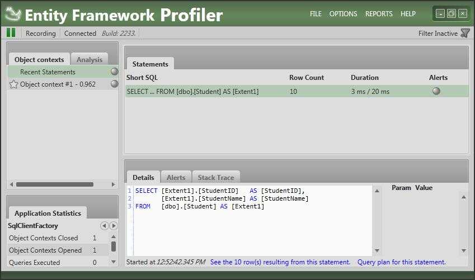Click left arrow of contexts horizontal scrollbar
The width and height of the screenshot is (475, 280).
click(x=11, y=184)
